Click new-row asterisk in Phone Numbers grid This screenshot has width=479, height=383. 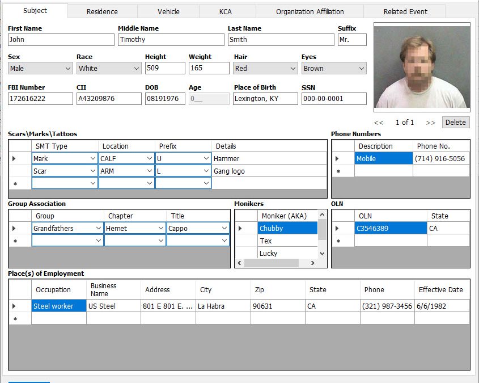pyautogui.click(x=338, y=171)
